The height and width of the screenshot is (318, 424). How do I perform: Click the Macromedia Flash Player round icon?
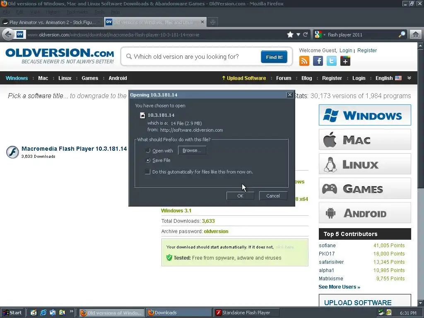tap(12, 152)
